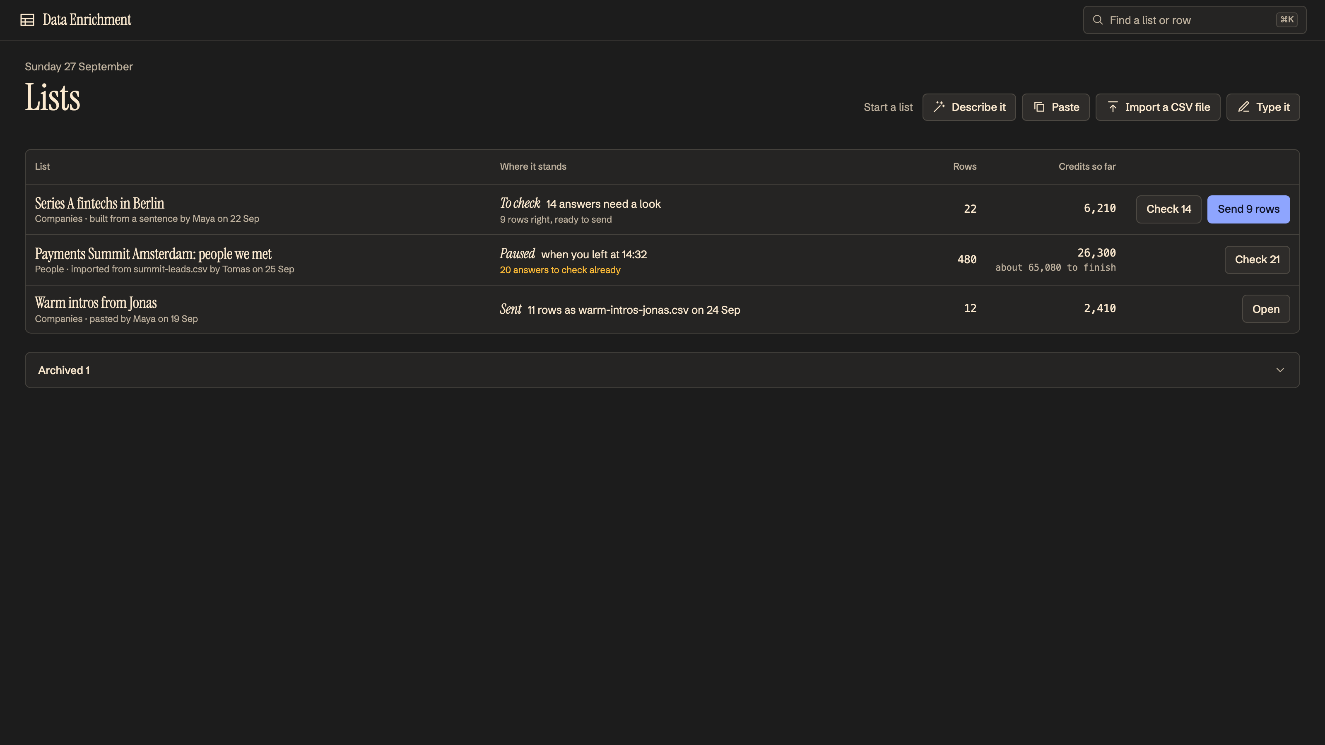Click the 6,210 credits value

[x=1100, y=208]
